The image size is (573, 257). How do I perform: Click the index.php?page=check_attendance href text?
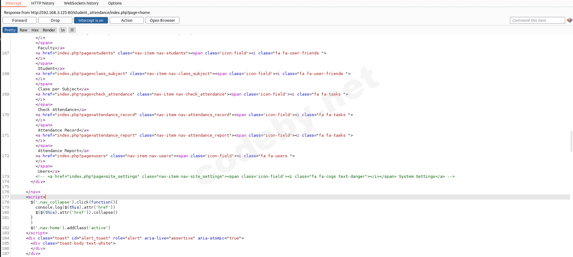pos(95,94)
